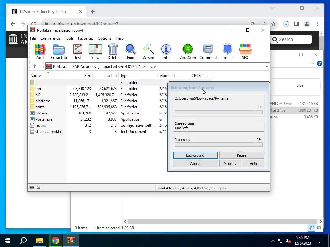Screen dimensions: 330x247
Task: Open Chrome three-dot menu
Action: tap(317, 24)
